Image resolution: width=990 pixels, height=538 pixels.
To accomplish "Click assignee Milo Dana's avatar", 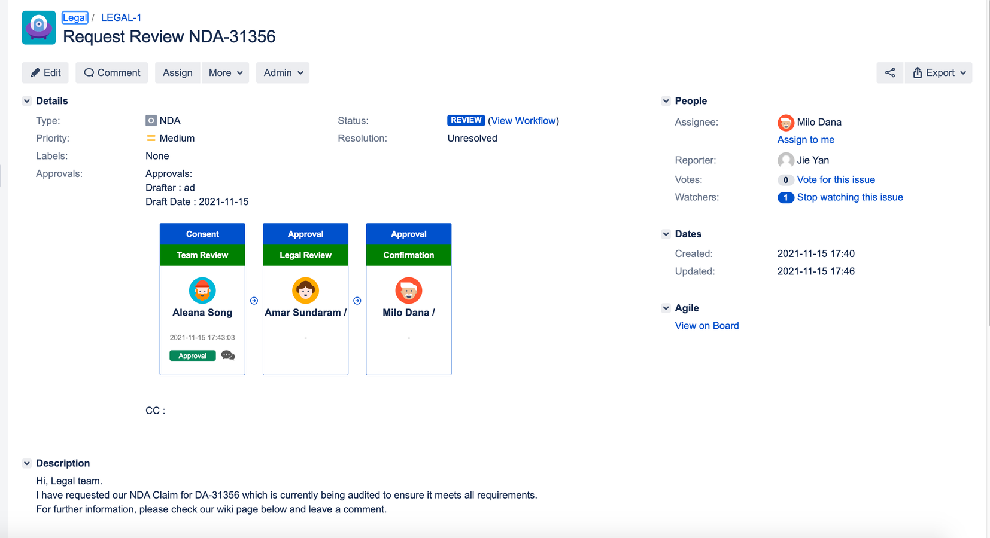I will click(x=785, y=123).
